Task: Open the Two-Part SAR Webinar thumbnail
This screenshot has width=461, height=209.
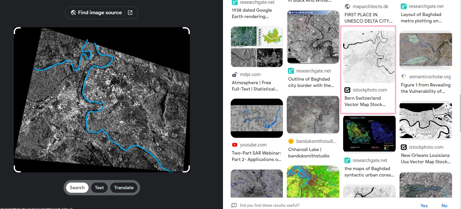Action: coord(257,118)
